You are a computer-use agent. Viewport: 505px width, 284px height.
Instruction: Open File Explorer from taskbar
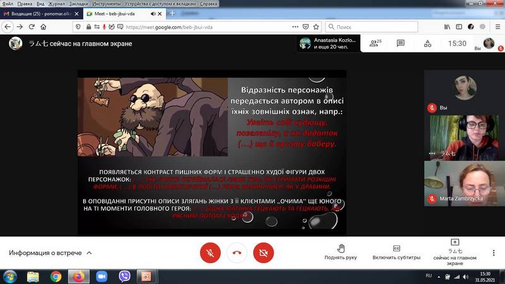[33, 276]
